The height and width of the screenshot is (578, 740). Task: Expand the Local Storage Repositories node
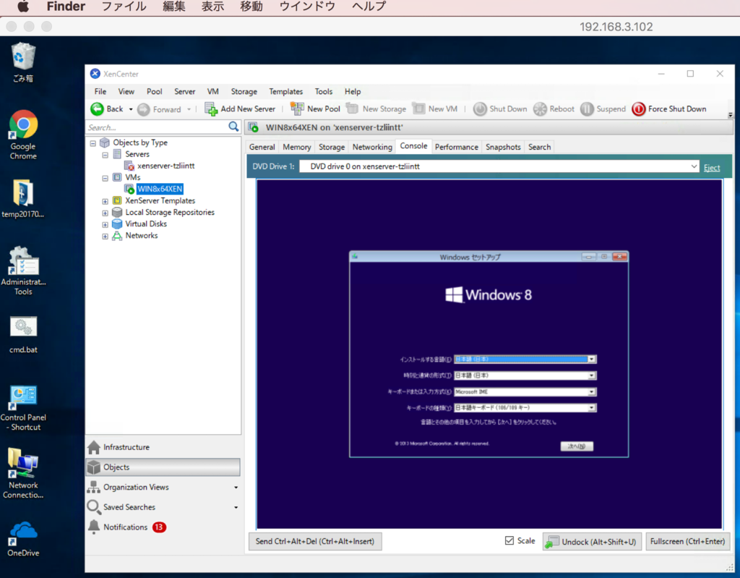(105, 213)
